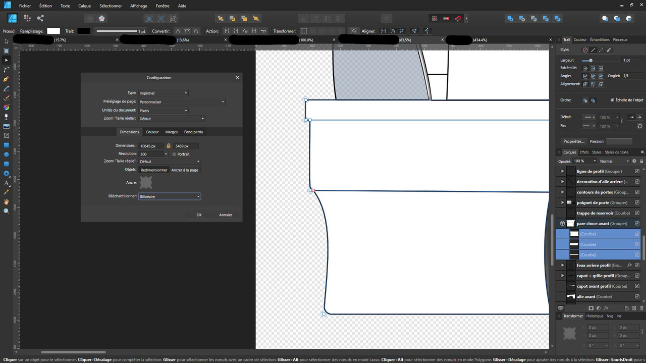Toggle Échelle de l'objet checkbox
Viewport: 646px width, 363px height.
click(x=612, y=100)
